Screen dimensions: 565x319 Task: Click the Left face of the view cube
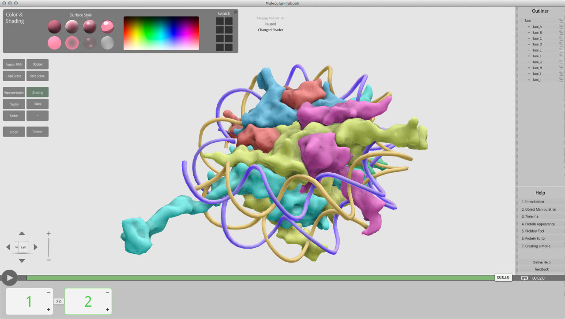click(x=24, y=247)
